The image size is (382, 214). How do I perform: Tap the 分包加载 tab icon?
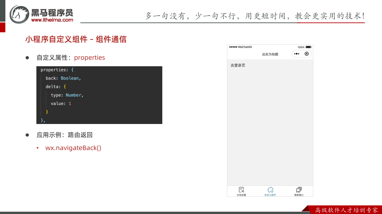click(x=242, y=190)
